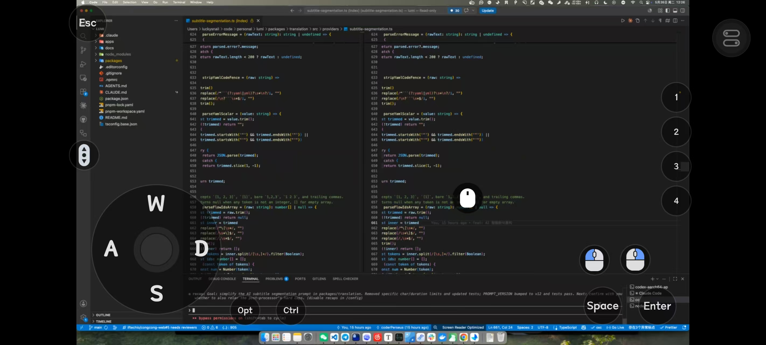Tap the left mouse button overlay control
Screen dimensions: 766x345
pyautogui.click(x=594, y=260)
